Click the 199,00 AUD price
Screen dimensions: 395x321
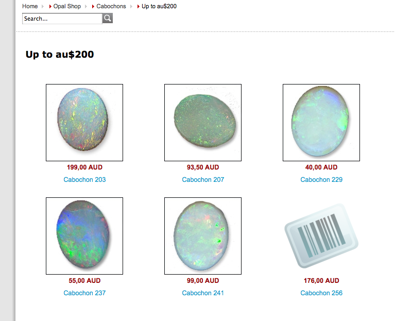(x=84, y=167)
